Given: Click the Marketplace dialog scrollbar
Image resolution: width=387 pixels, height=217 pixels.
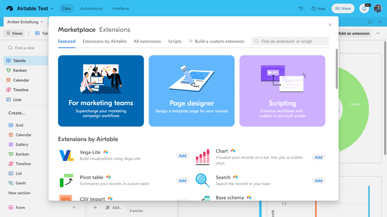Looking at the screenshot, I should click(337, 69).
